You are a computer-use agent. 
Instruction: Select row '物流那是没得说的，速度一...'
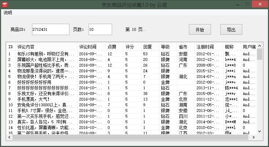[132, 71]
